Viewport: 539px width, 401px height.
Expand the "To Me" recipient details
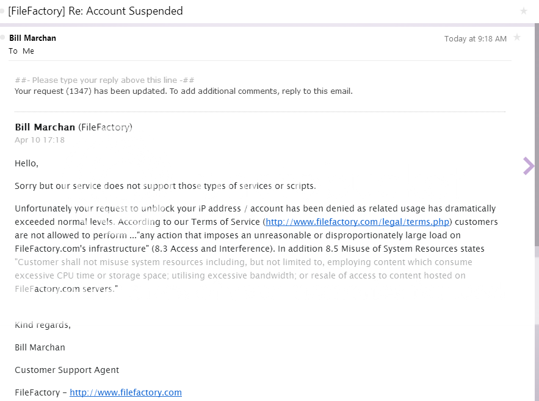[x=21, y=51]
